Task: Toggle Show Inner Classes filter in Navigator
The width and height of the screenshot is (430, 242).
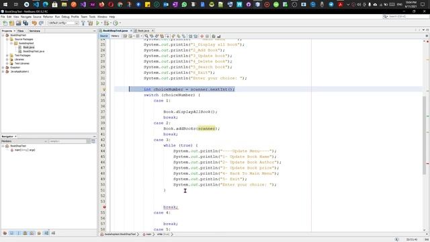Action: 32,233
